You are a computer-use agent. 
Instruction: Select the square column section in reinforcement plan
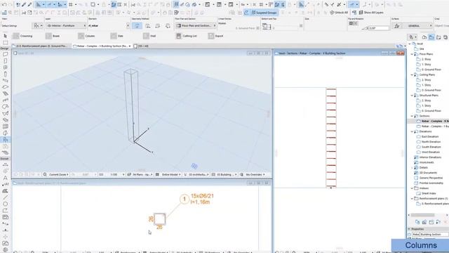click(x=159, y=219)
